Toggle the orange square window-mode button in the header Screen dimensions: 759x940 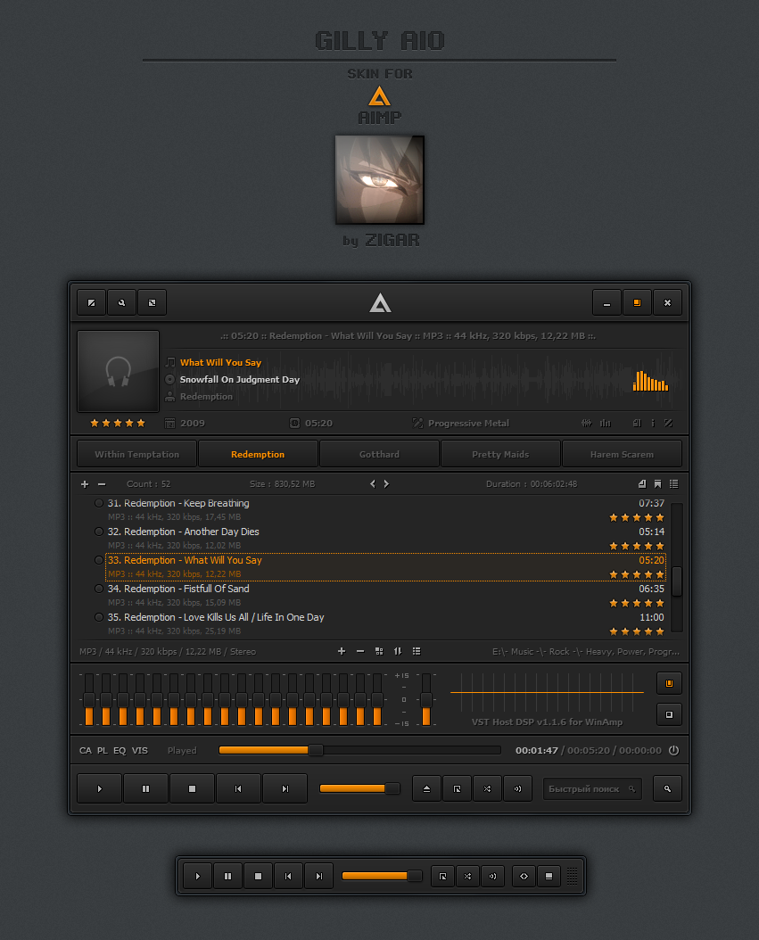tap(637, 302)
